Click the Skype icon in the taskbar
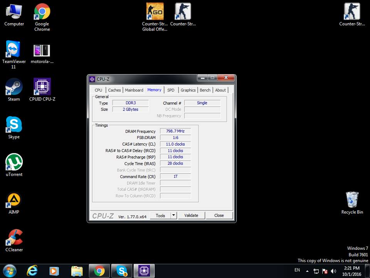Viewport: 370px width, 278px height. tap(122, 271)
